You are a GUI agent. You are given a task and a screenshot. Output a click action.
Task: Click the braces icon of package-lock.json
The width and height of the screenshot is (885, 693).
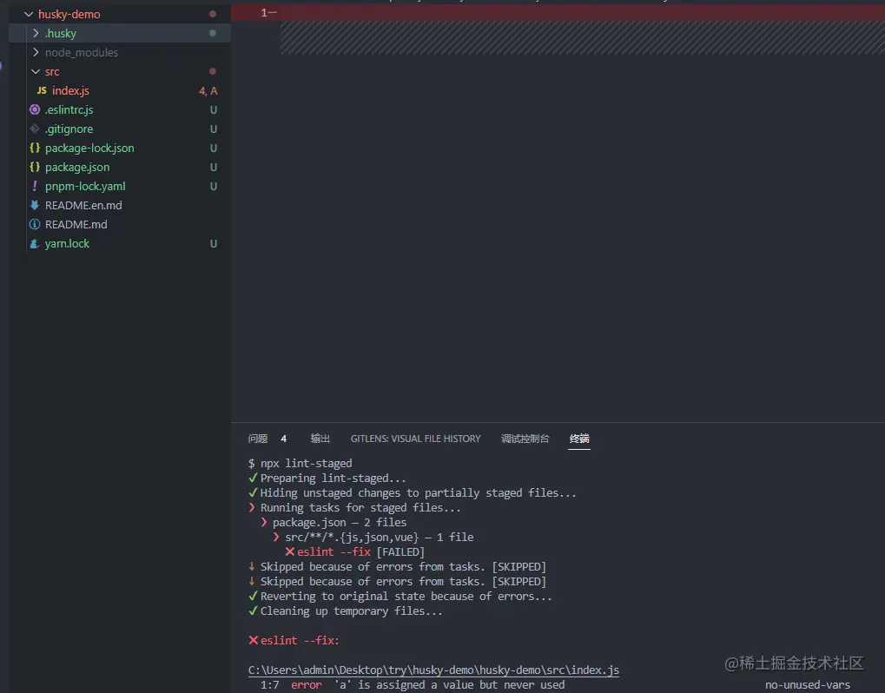[x=35, y=148]
